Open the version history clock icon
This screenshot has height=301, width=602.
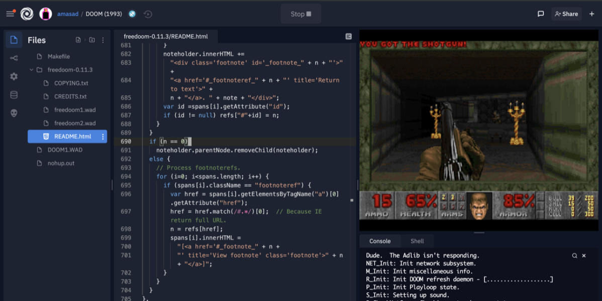(x=148, y=14)
